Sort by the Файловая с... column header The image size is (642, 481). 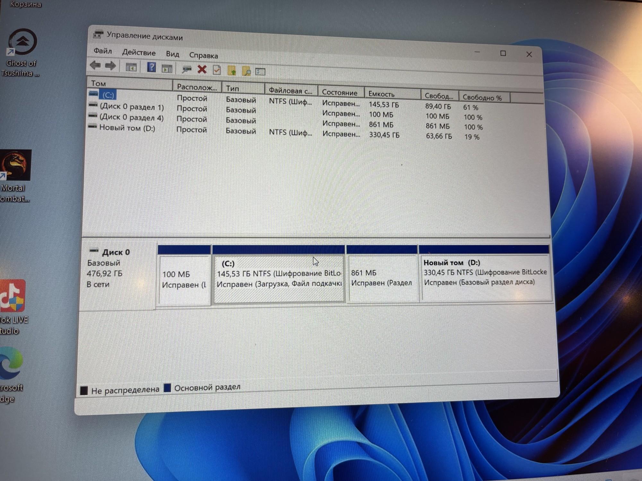coord(291,90)
